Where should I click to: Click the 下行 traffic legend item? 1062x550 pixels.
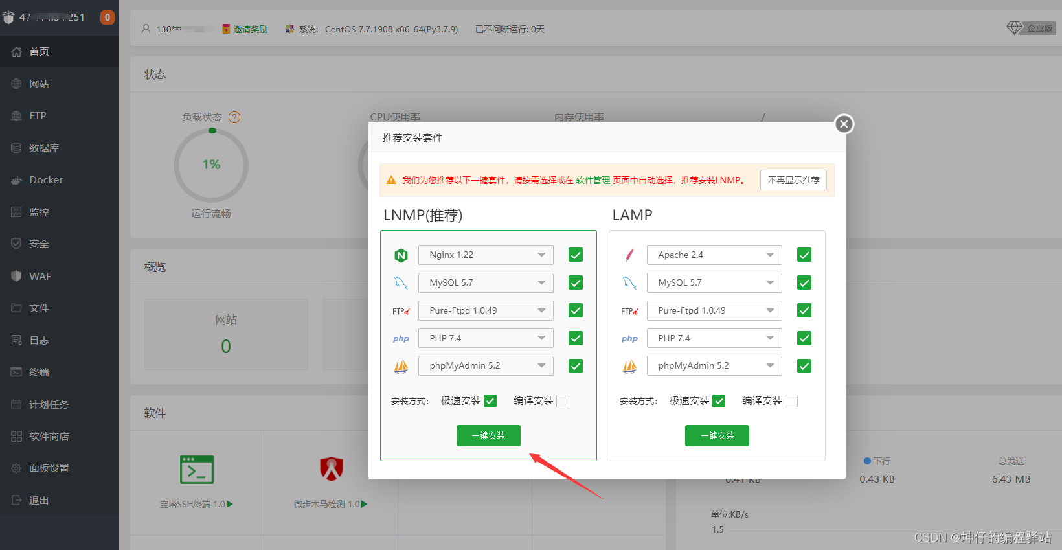coord(877,461)
